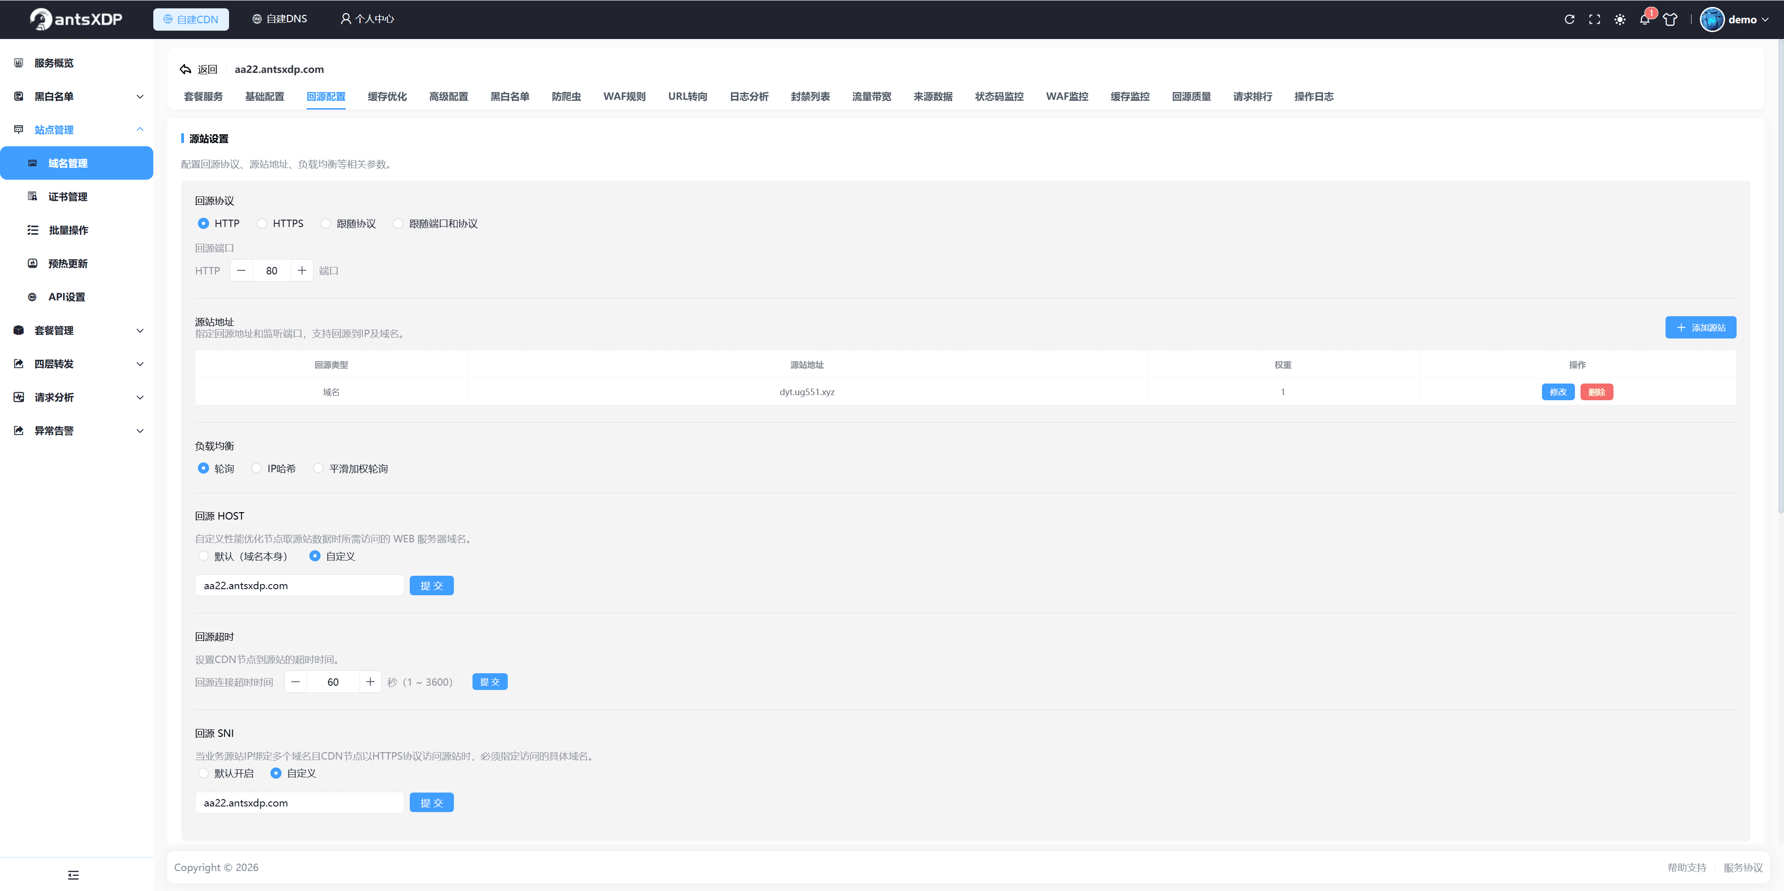The image size is (1784, 891).
Task: Expand the 四层转发 sidebar menu
Action: [140, 364]
